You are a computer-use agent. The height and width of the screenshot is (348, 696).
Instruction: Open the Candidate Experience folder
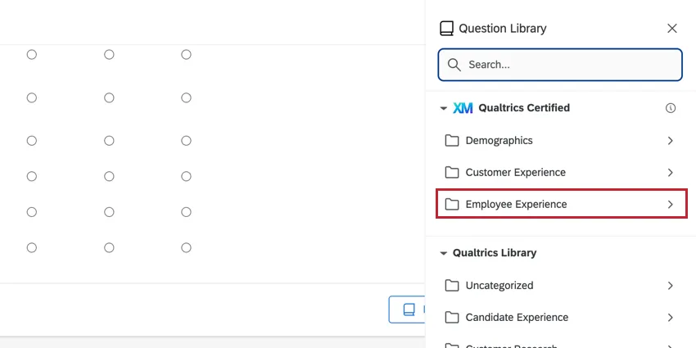(x=517, y=318)
